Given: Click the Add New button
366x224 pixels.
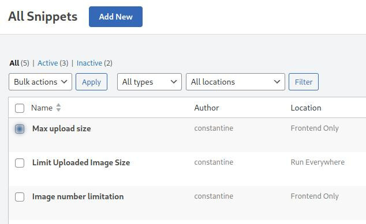Looking at the screenshot, I should point(116,17).
